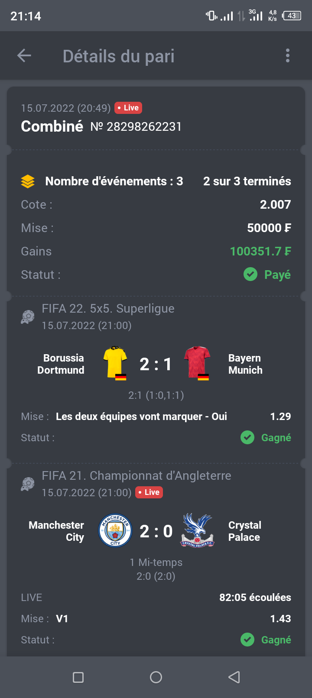Tap the Live badge on Championnat d'Angleterre
The width and height of the screenshot is (312, 698).
pyautogui.click(x=149, y=492)
